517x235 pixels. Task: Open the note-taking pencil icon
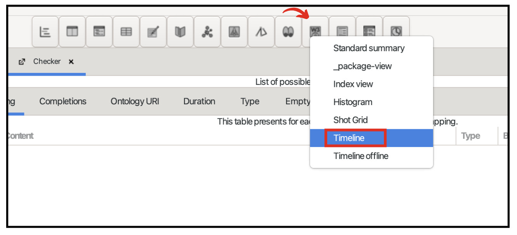[153, 31]
